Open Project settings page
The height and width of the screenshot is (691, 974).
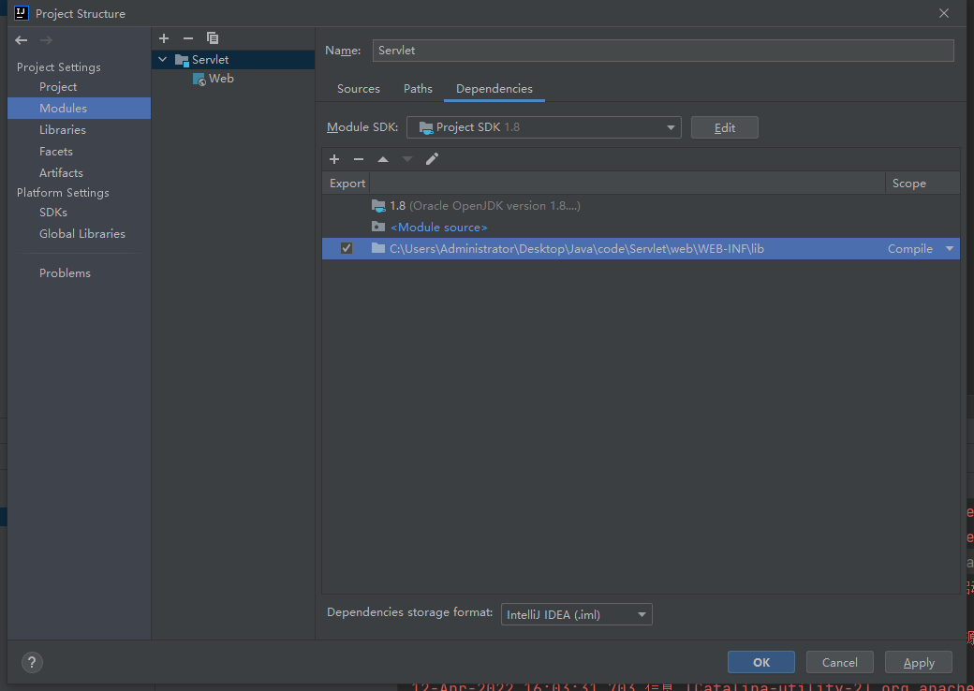[x=58, y=87]
